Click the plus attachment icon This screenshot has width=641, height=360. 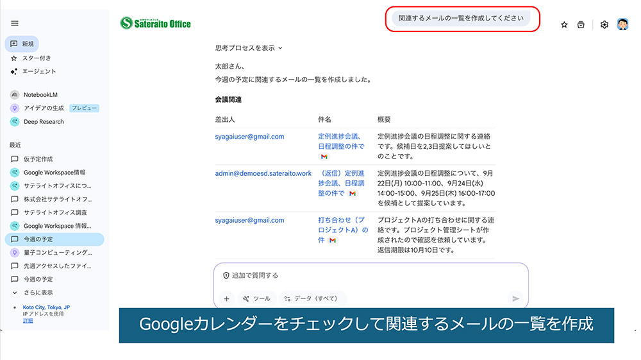[226, 298]
